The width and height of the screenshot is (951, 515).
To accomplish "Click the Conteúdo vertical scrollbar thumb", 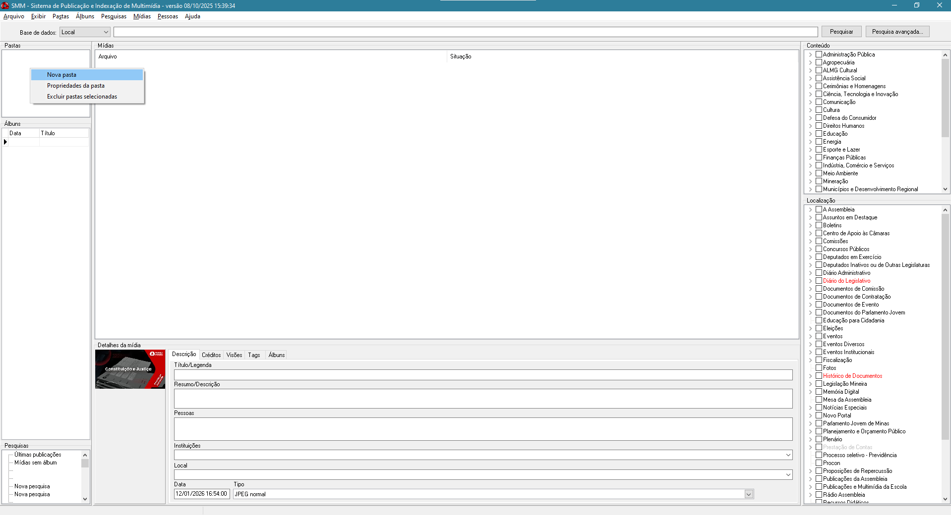I will pyautogui.click(x=945, y=99).
